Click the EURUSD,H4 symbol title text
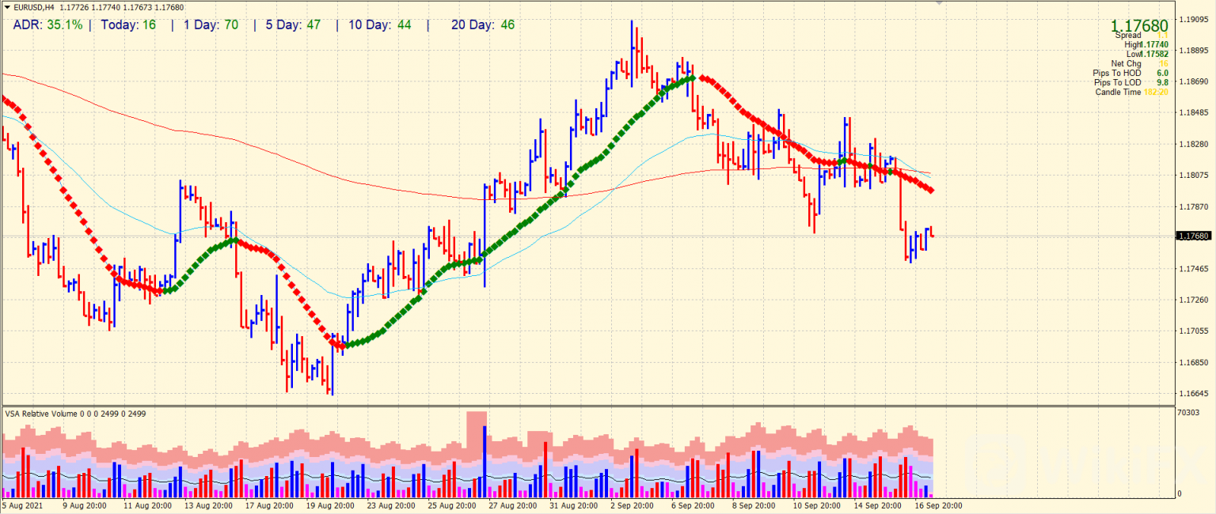Image resolution: width=1216 pixels, height=514 pixels. (33, 7)
